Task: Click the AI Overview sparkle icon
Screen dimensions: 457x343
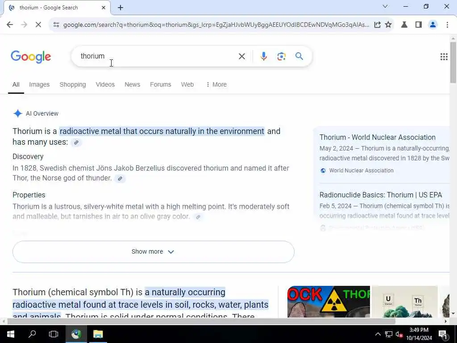Action: tap(18, 113)
